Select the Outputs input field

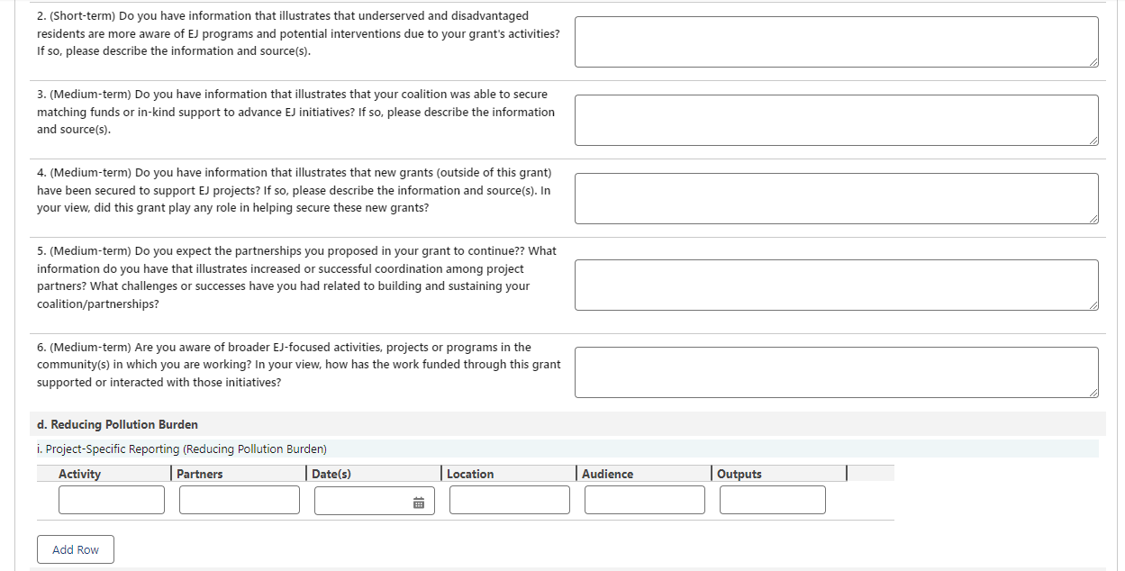(773, 500)
